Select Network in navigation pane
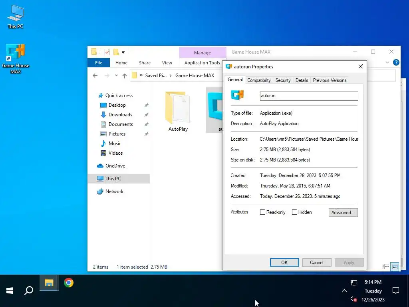Screen dimensions: 409x307 114,191
